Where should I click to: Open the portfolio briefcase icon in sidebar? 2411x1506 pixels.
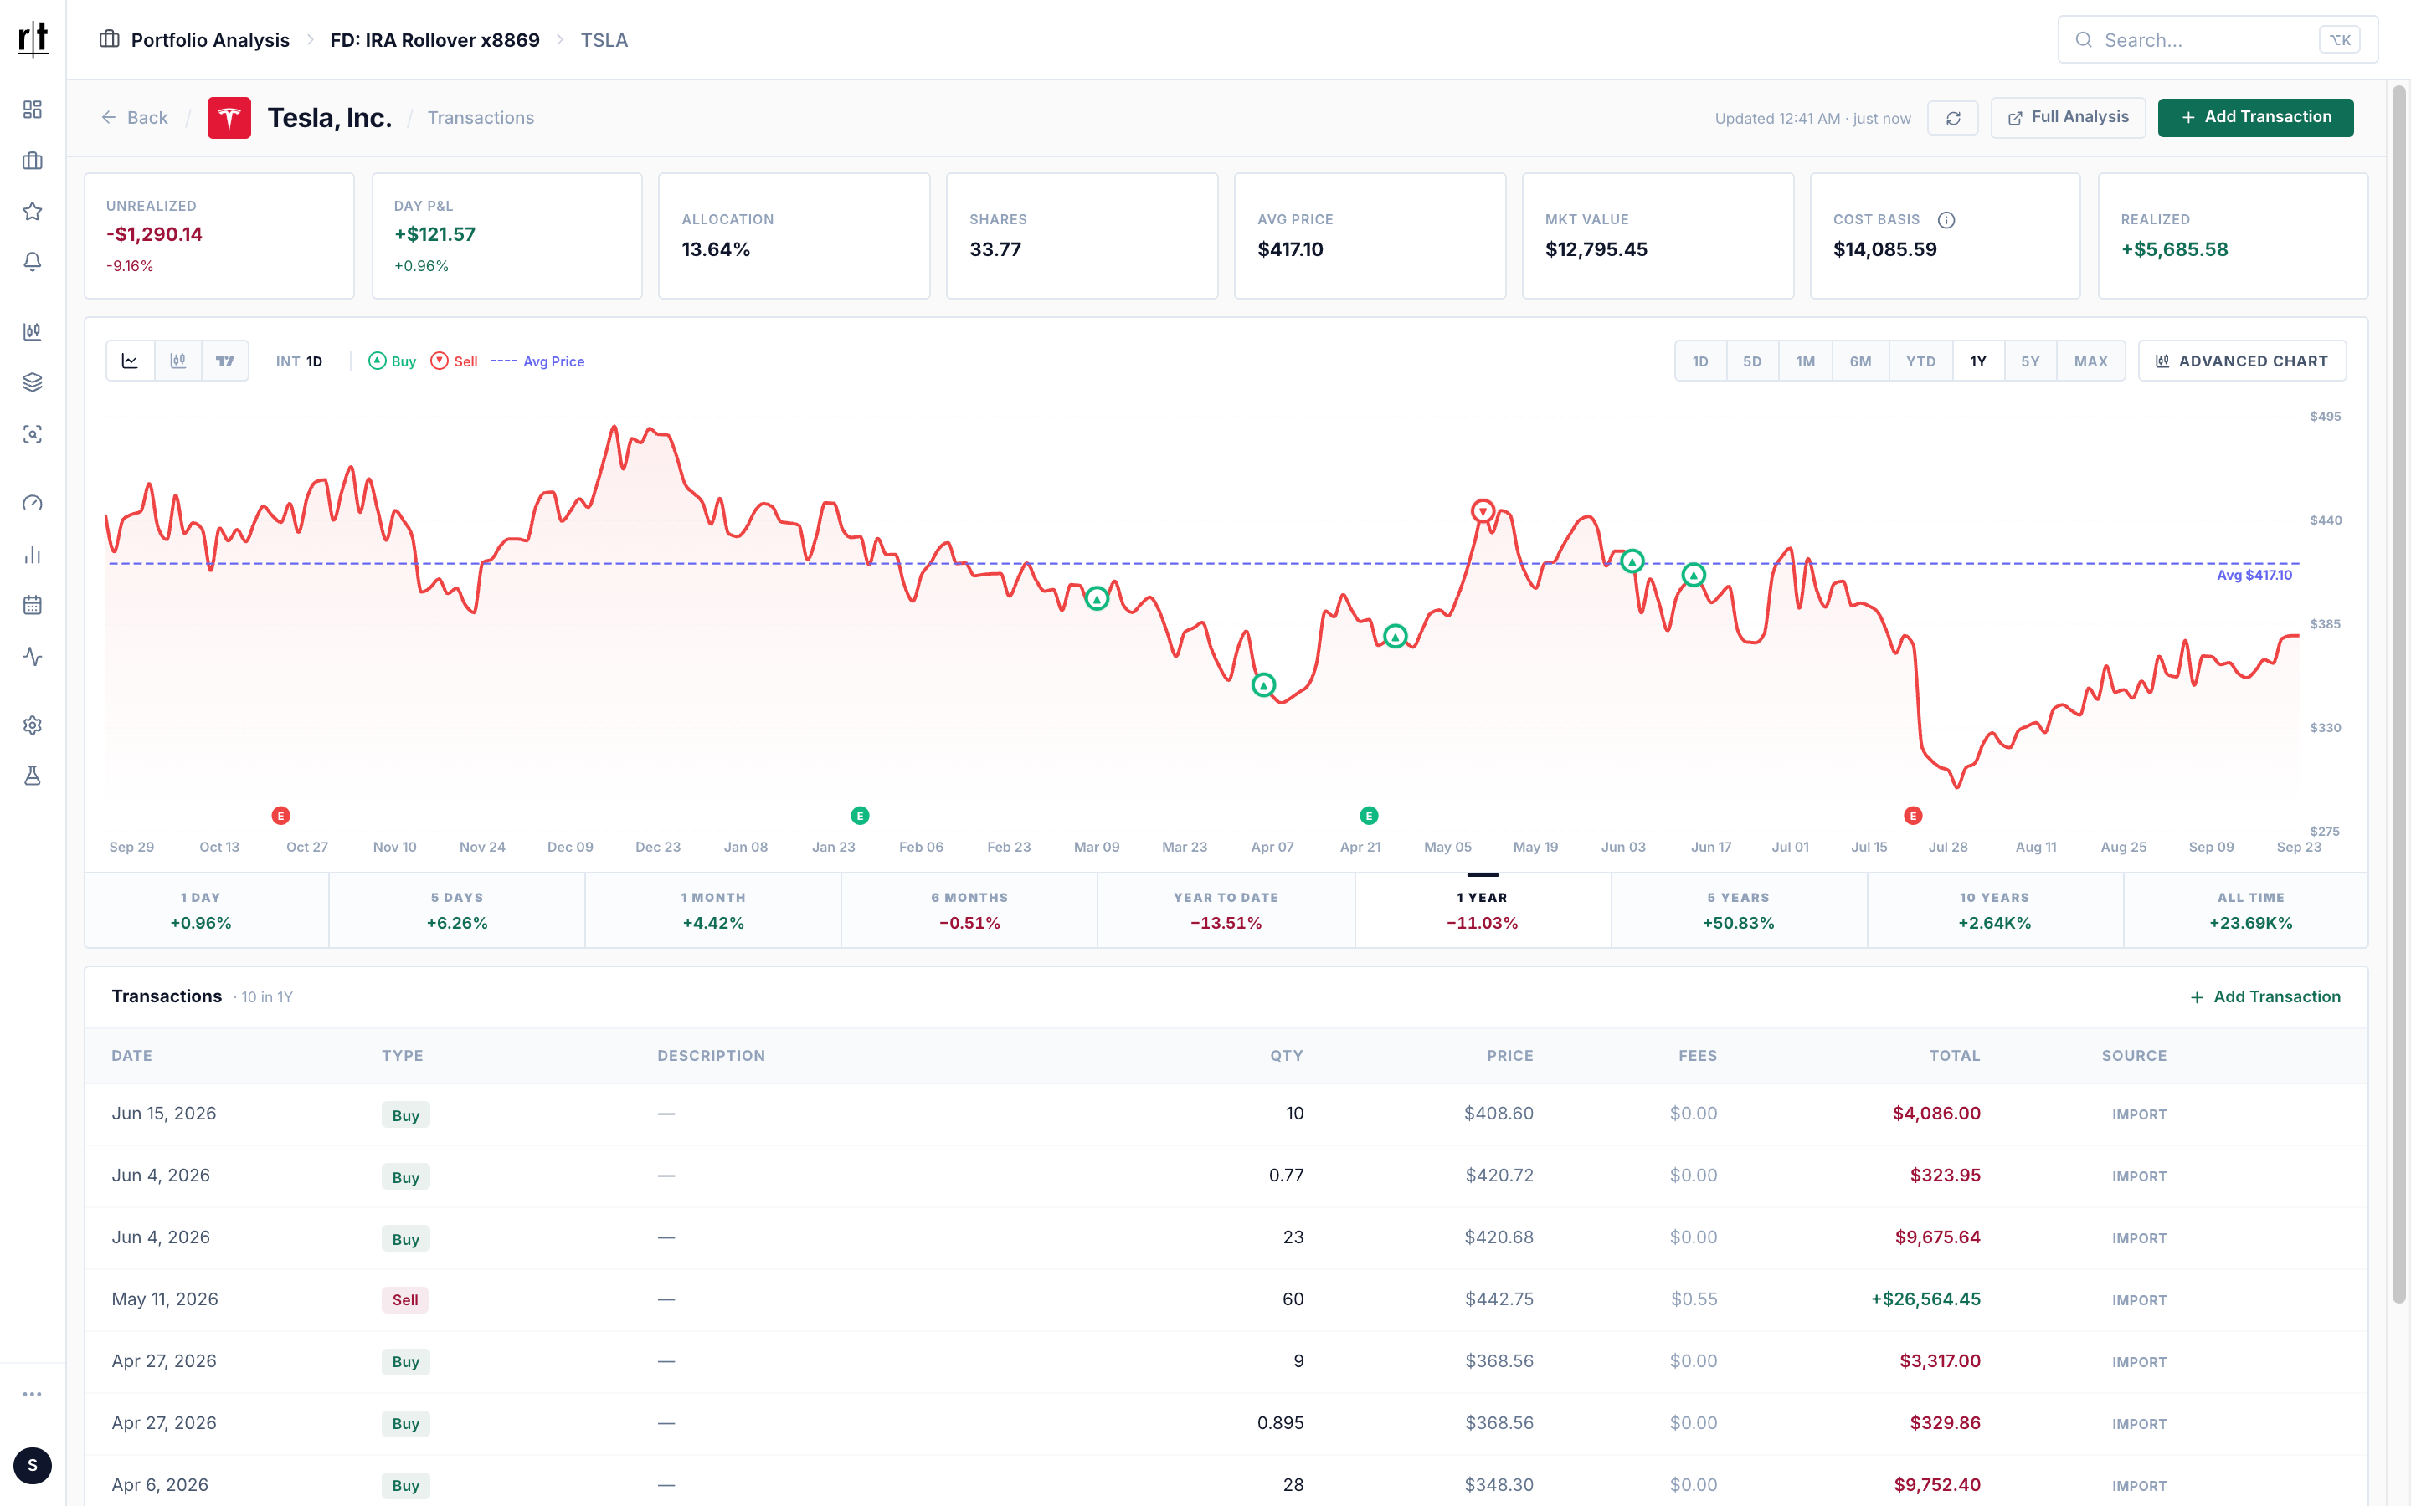32,161
